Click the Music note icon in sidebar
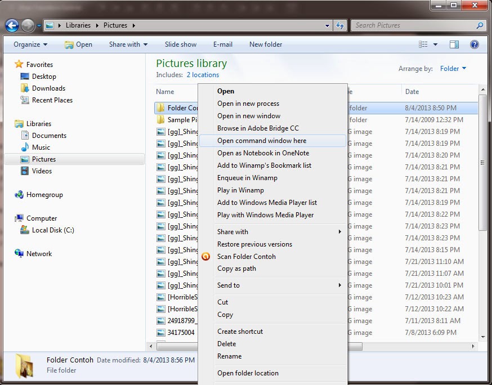This screenshot has width=492, height=385. pyautogui.click(x=25, y=147)
